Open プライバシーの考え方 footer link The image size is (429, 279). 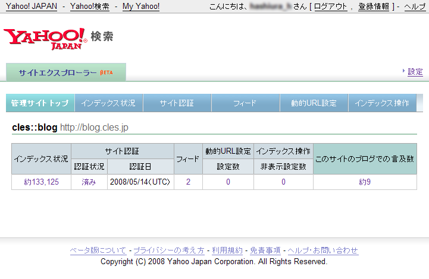pos(168,251)
